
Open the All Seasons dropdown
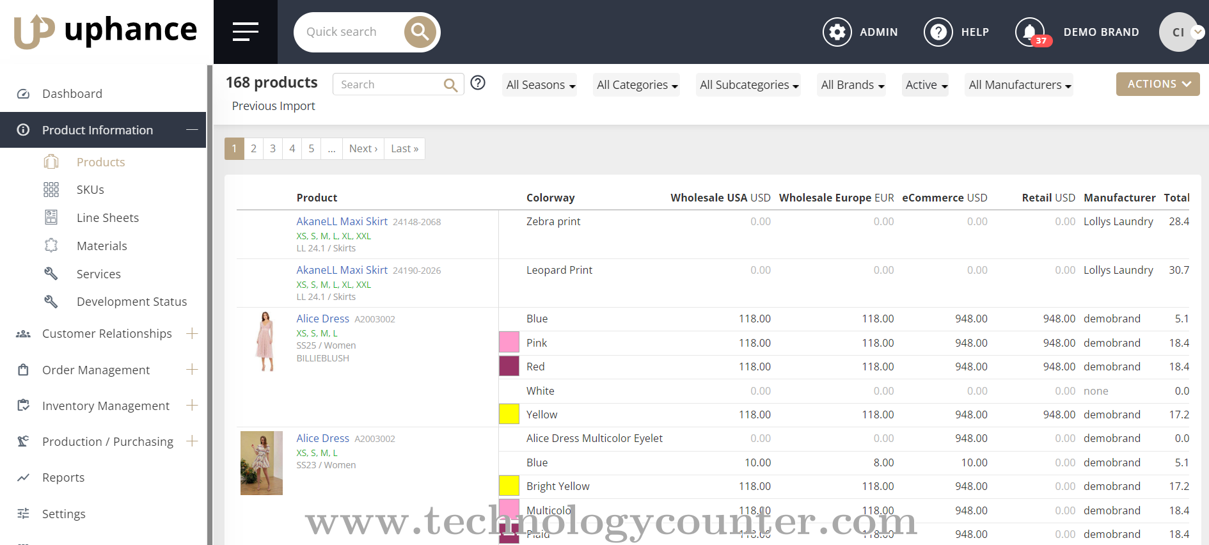tap(540, 84)
